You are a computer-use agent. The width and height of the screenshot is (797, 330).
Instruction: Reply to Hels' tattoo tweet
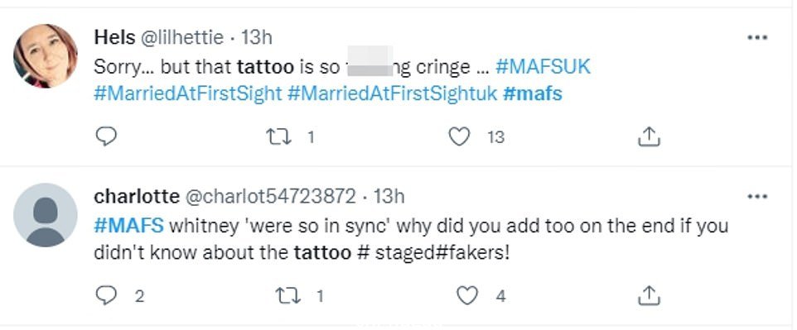106,136
